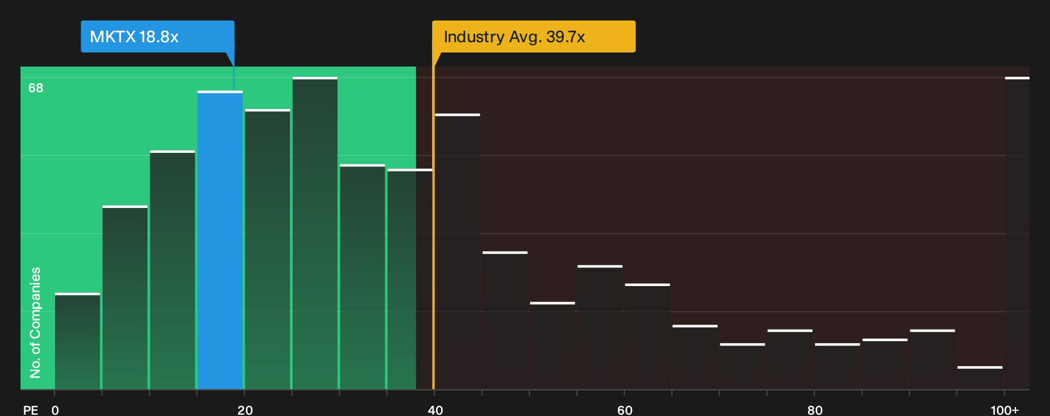Image resolution: width=1050 pixels, height=416 pixels.
Task: Click the bar at PE 45-50
Action: tap(505, 320)
